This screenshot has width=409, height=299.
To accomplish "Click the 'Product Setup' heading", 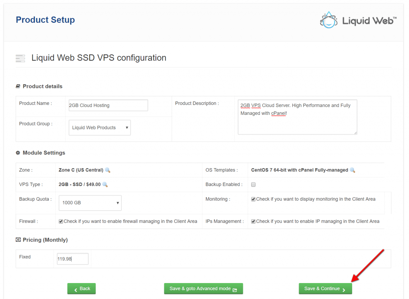I will (x=45, y=20).
